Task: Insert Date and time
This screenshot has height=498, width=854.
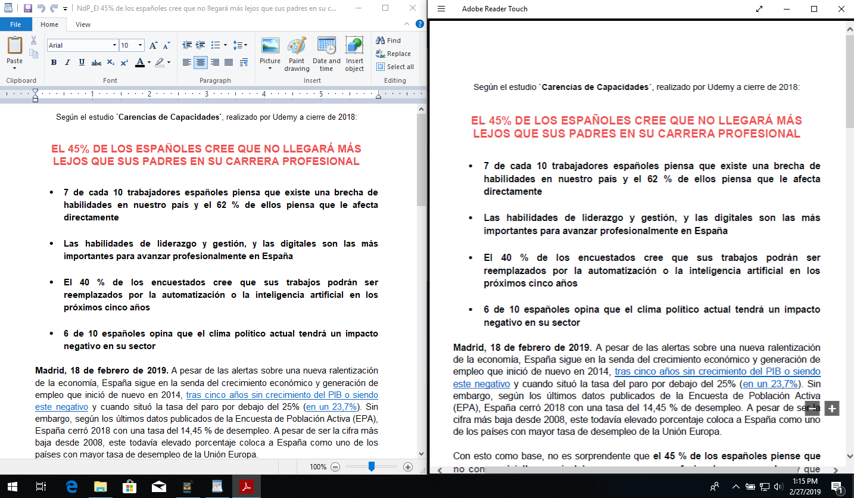Action: click(326, 46)
